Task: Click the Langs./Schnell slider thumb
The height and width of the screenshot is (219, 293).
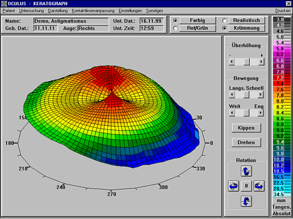Action: point(247,95)
